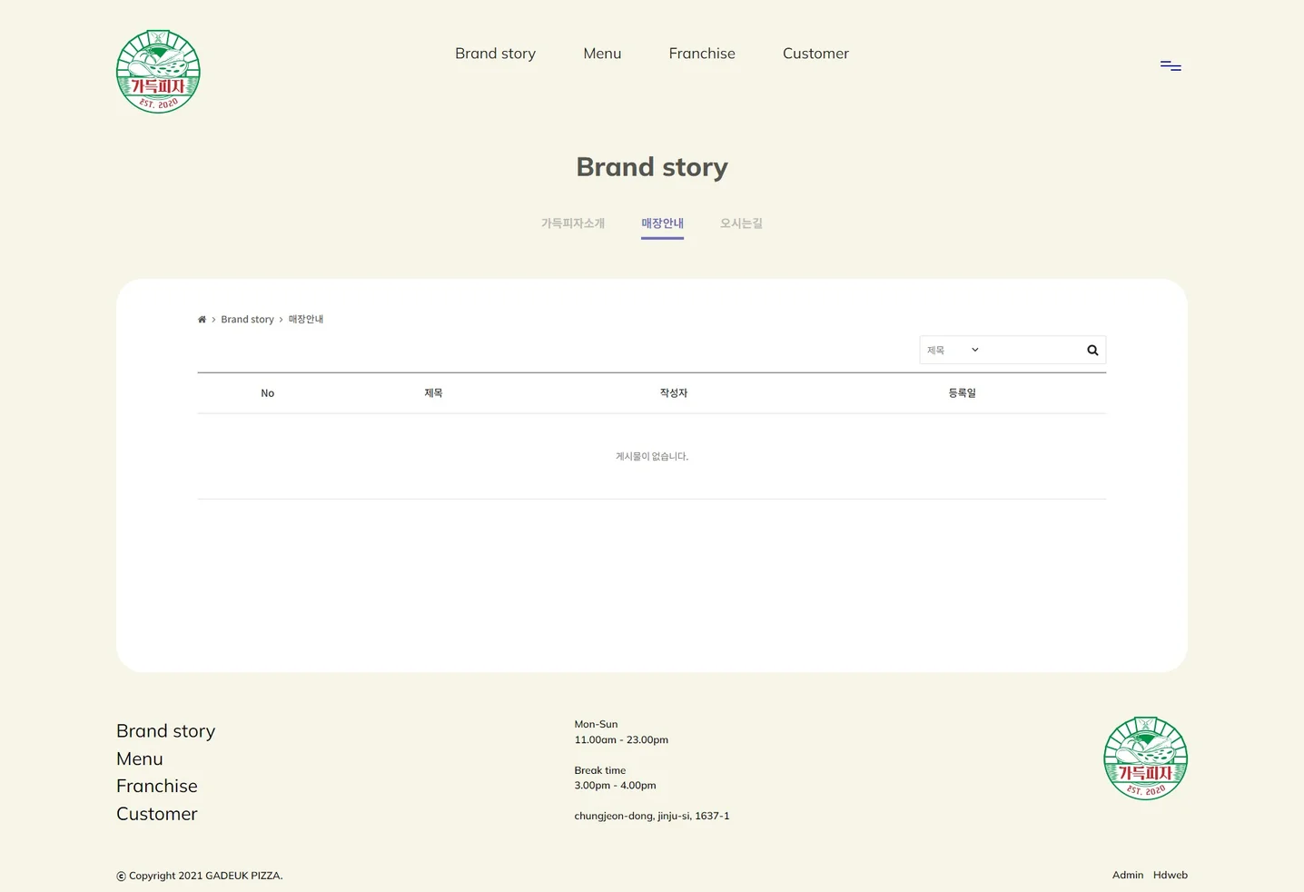Image resolution: width=1304 pixels, height=892 pixels.
Task: Focus the search text input field
Action: (1033, 350)
